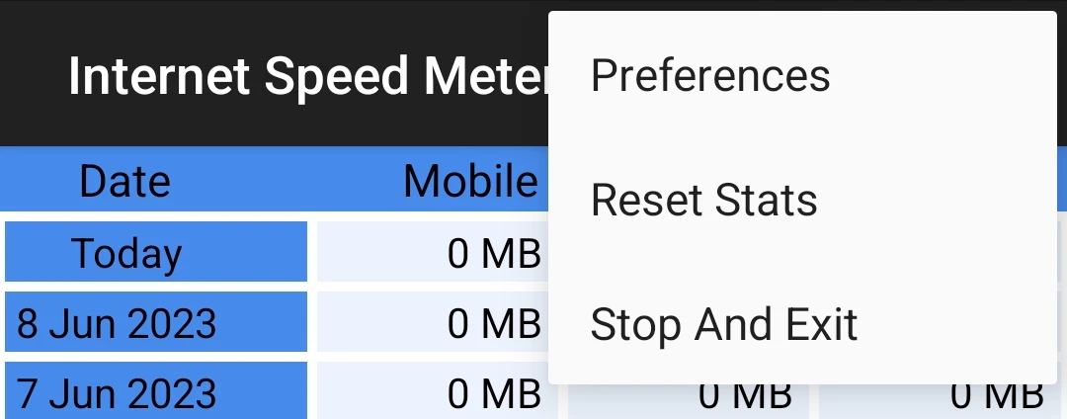
Task: Tap 7 Jun rightmost-column 0 MB cell
Action: pos(940,401)
